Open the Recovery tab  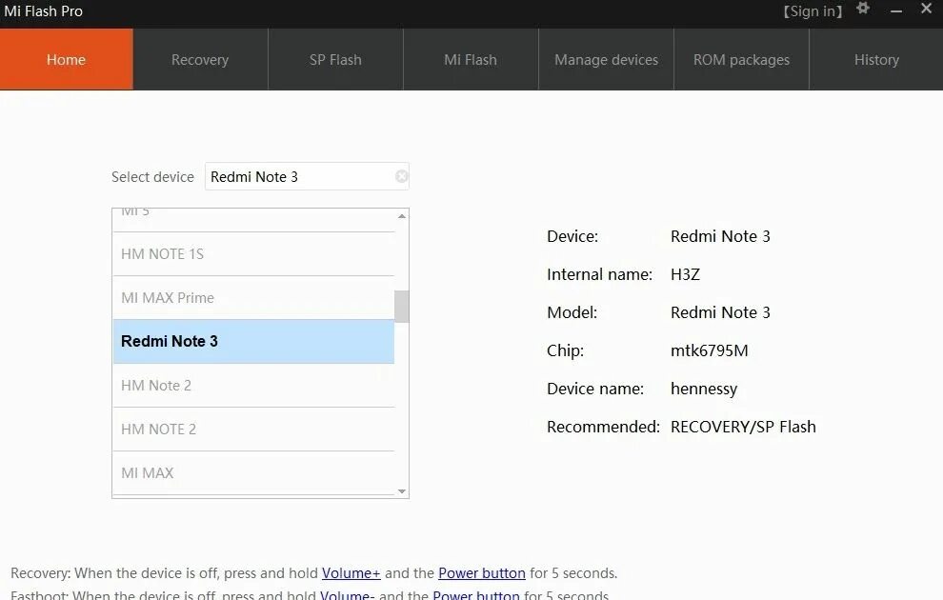click(200, 59)
